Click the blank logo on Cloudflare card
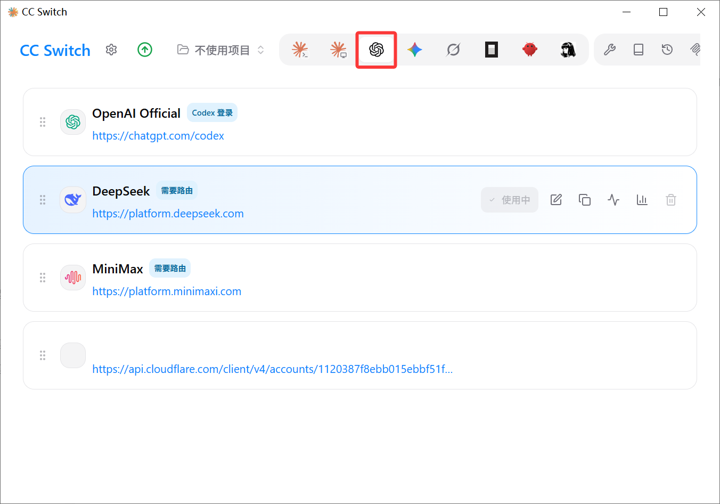The width and height of the screenshot is (720, 504). pos(73,355)
